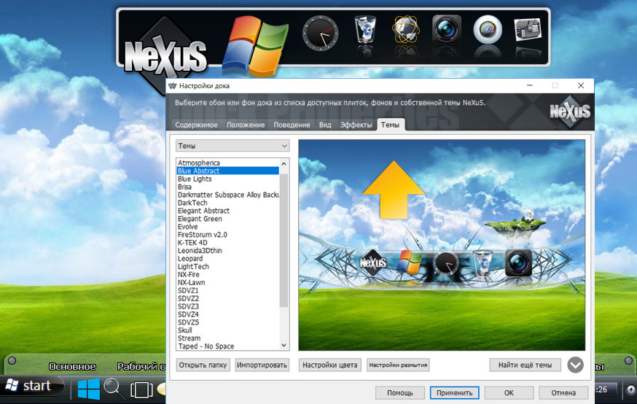Open Task View icon on taskbar
637x404 pixels.
point(141,389)
